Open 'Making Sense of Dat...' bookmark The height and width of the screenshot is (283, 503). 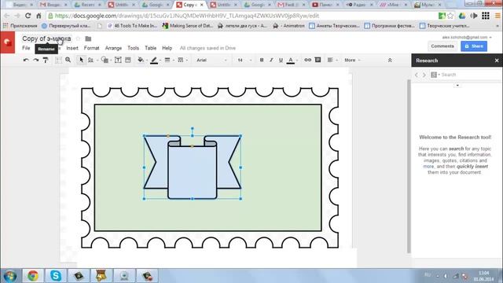point(188,26)
